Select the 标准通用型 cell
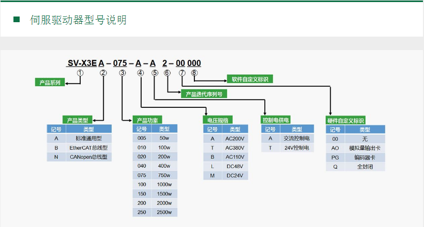This screenshot has height=227, width=424. [x=89, y=138]
